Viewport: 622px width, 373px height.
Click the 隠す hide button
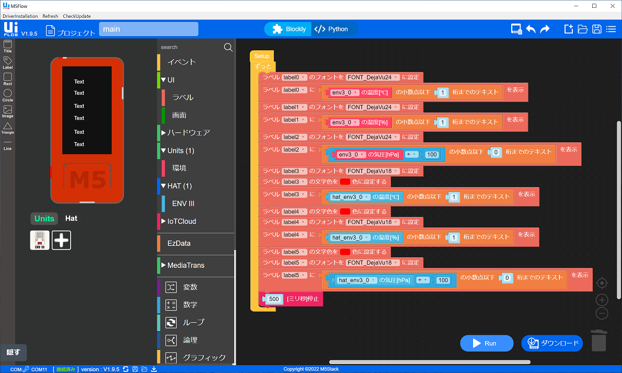click(x=14, y=353)
